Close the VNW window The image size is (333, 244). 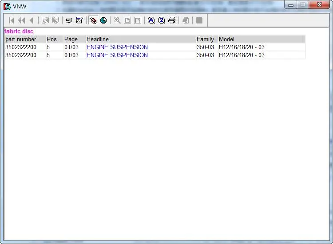click(x=319, y=5)
